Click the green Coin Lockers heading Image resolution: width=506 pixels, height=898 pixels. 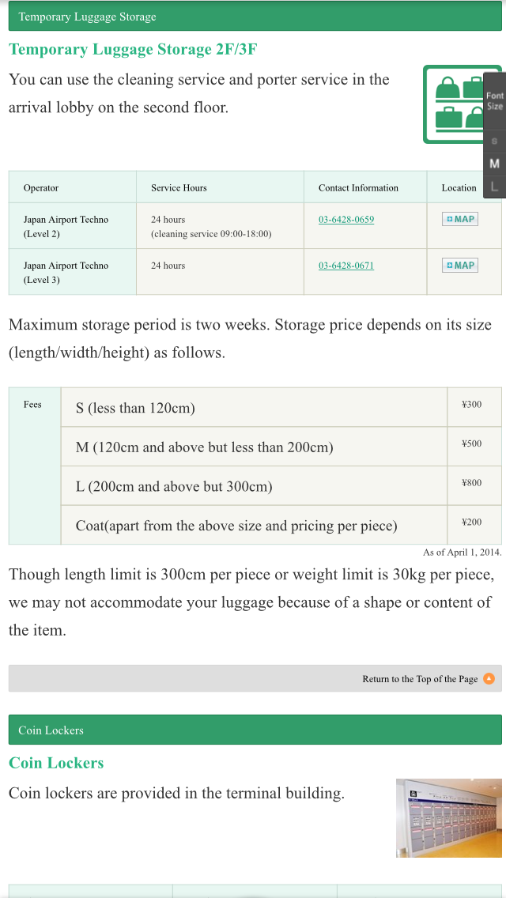[56, 763]
